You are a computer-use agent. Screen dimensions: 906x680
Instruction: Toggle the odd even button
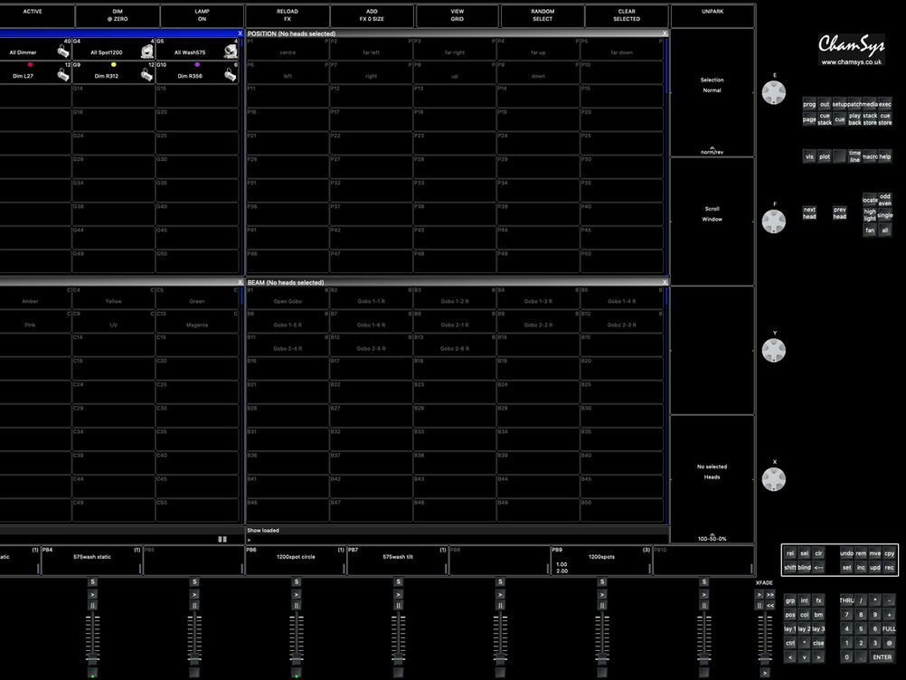[x=885, y=200]
